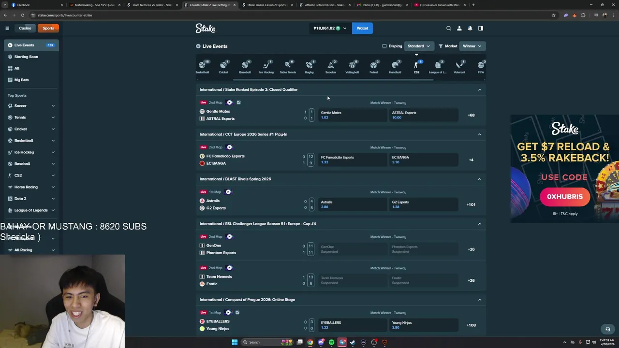Click the Stake logo in header
The width and height of the screenshot is (619, 348).
click(206, 29)
